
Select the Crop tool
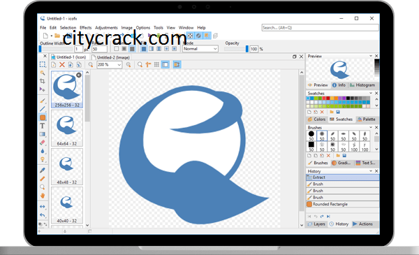pyautogui.click(x=42, y=81)
